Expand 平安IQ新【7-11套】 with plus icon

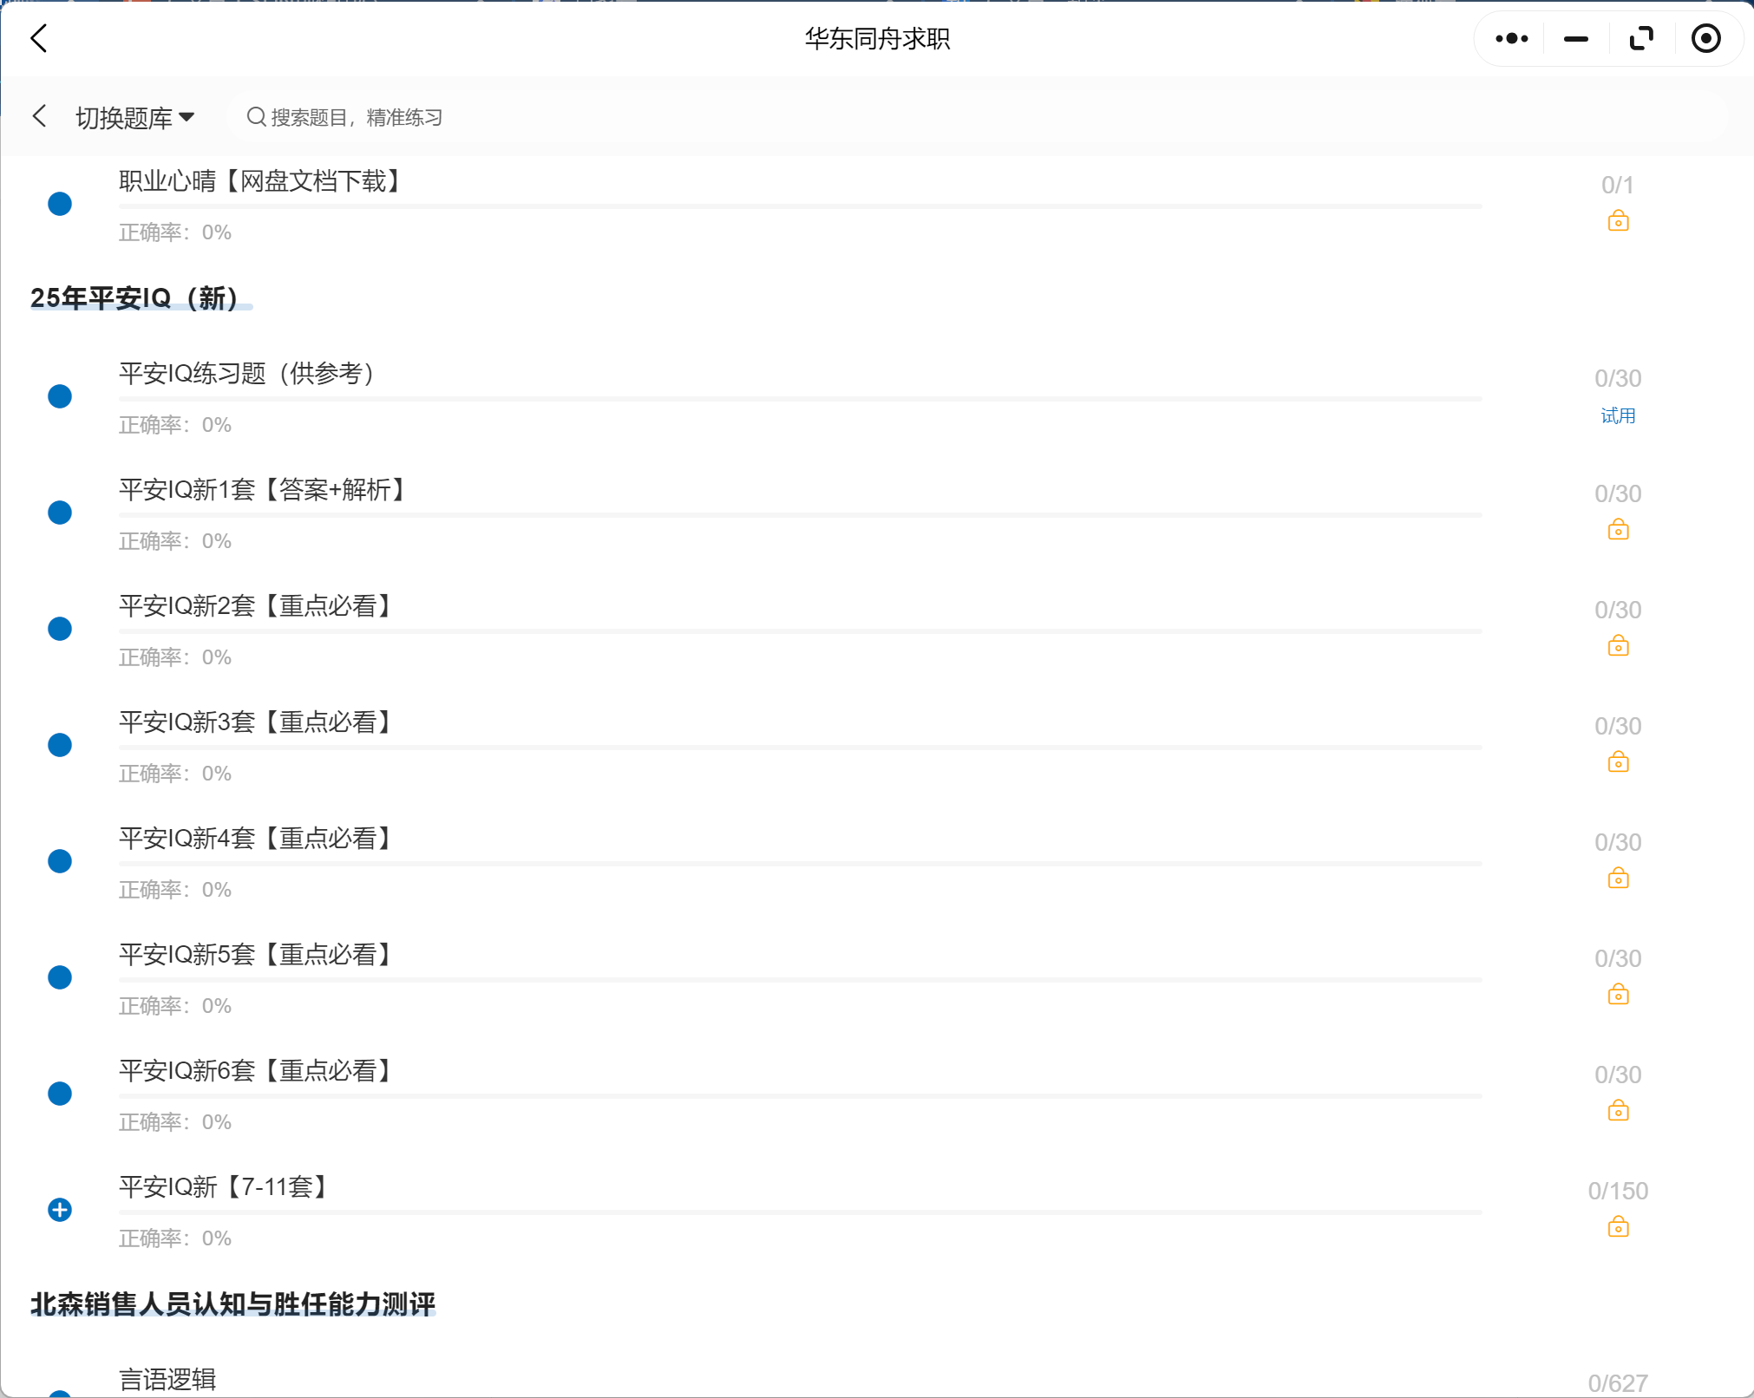coord(60,1210)
